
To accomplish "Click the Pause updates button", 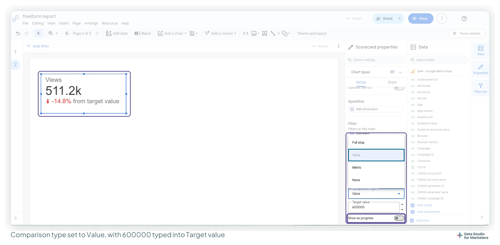I will 467,33.
